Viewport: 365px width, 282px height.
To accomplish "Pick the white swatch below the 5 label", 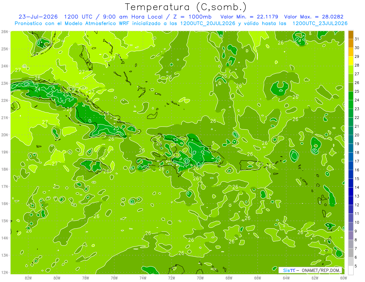I will (351, 270).
